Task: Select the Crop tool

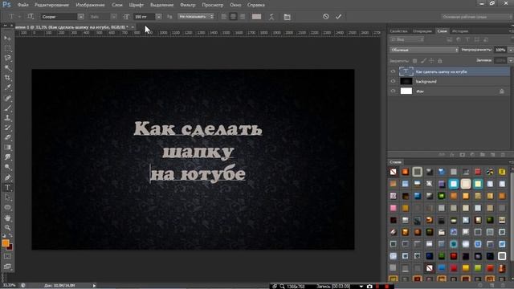Action: pos(7,78)
